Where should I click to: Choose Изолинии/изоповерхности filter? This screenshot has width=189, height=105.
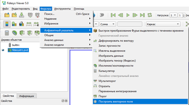click(x=140, y=66)
